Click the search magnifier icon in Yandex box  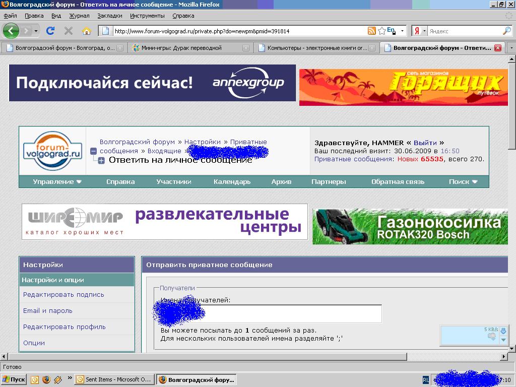(x=506, y=31)
